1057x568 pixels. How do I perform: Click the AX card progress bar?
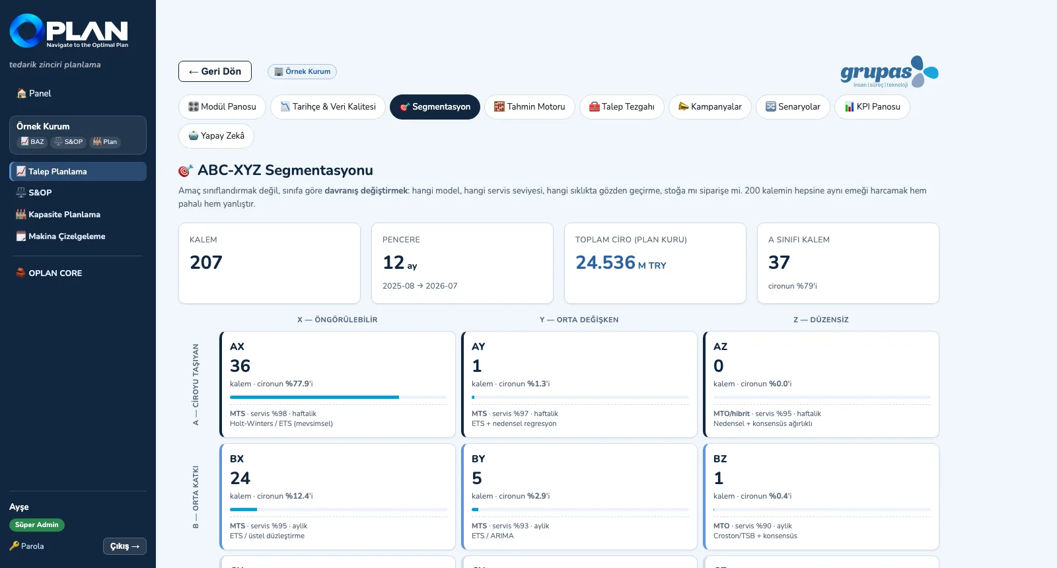(x=338, y=397)
